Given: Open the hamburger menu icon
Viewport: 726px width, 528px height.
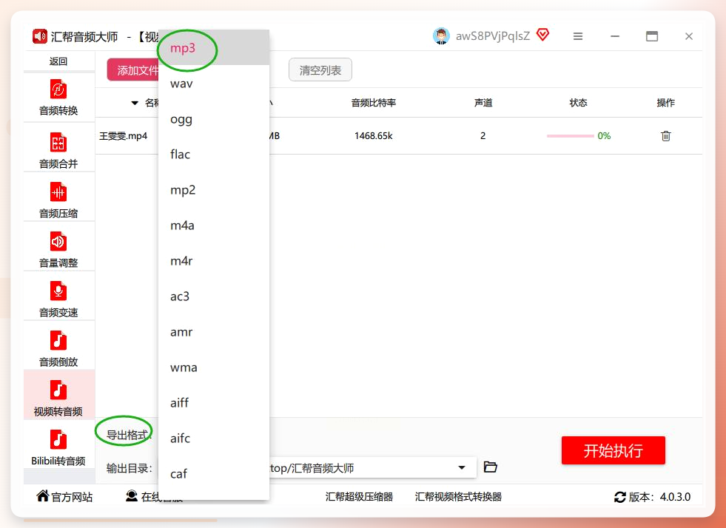Looking at the screenshot, I should click(x=578, y=36).
